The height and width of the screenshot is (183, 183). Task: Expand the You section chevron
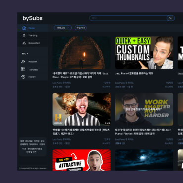tap(27, 53)
